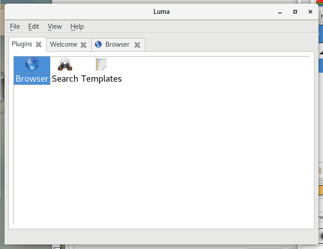Screen dimensions: 323x249
Task: Click the globe icon on the Browser tab
Action: click(x=98, y=44)
